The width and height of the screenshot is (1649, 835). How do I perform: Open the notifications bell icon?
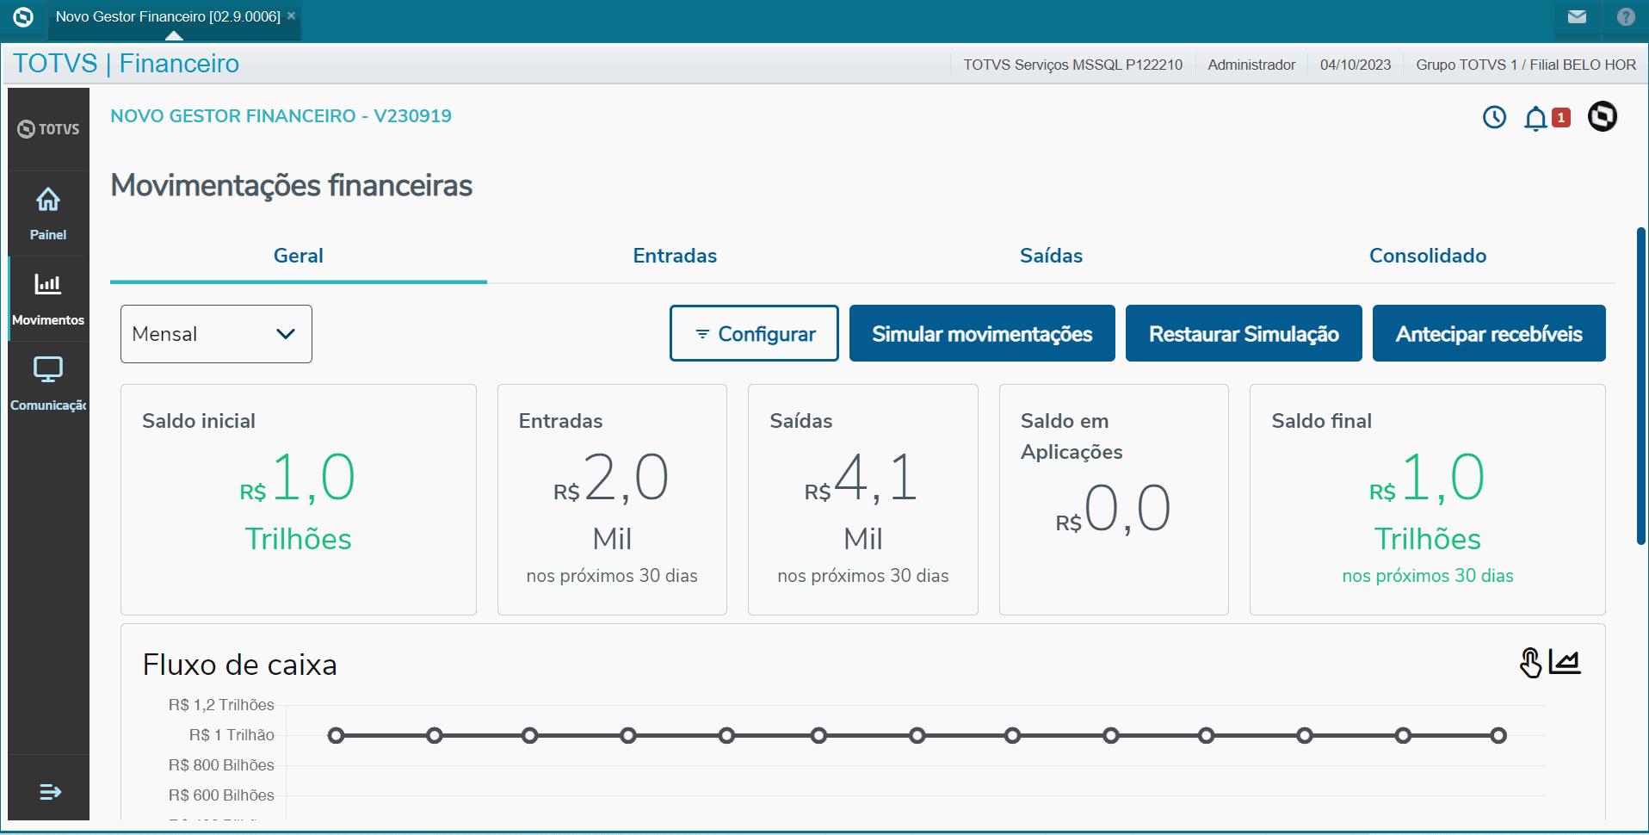pos(1535,118)
